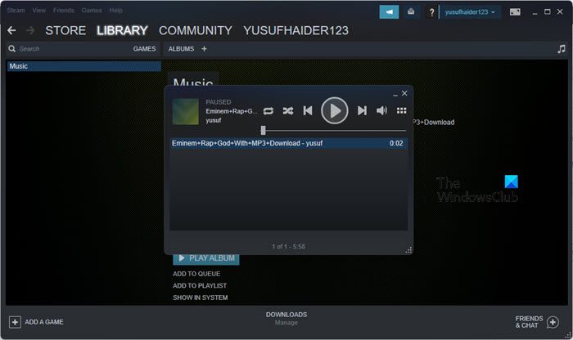Open the yusufhaider123 account dropdown

(470, 12)
